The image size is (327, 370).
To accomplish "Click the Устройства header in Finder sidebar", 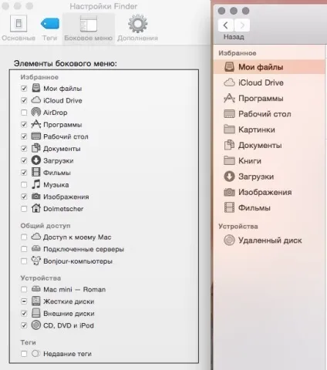I will [238, 227].
